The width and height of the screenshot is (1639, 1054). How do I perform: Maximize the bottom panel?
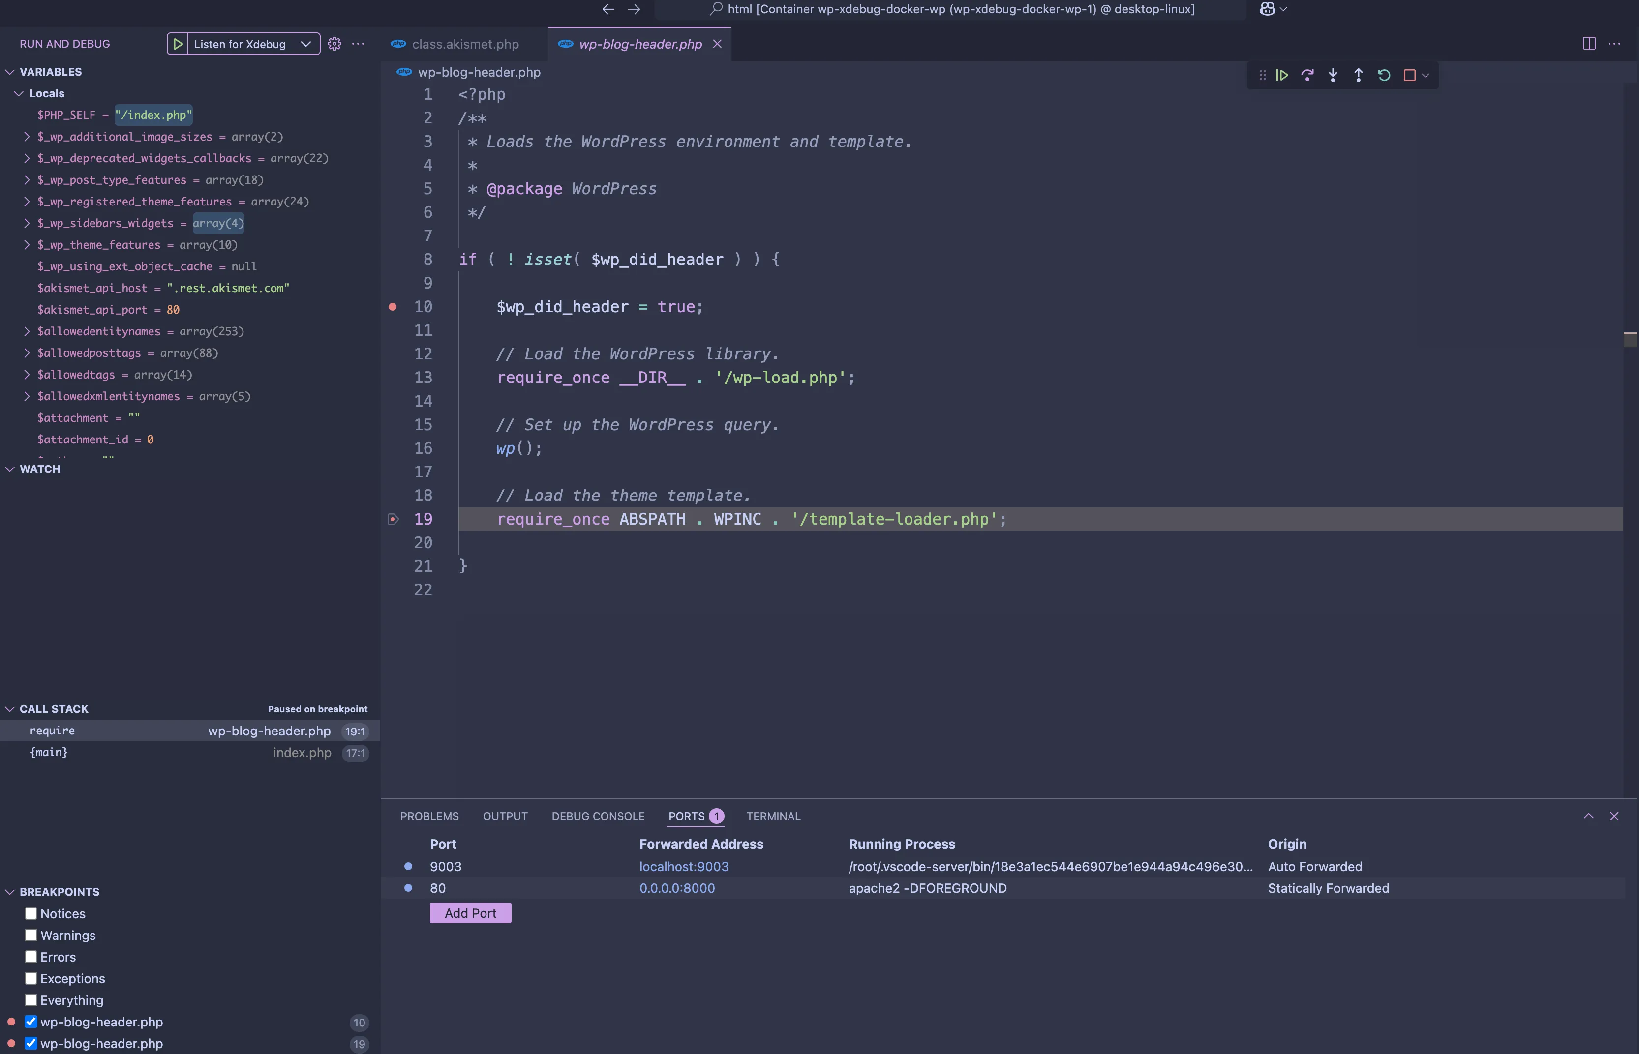coord(1588,816)
